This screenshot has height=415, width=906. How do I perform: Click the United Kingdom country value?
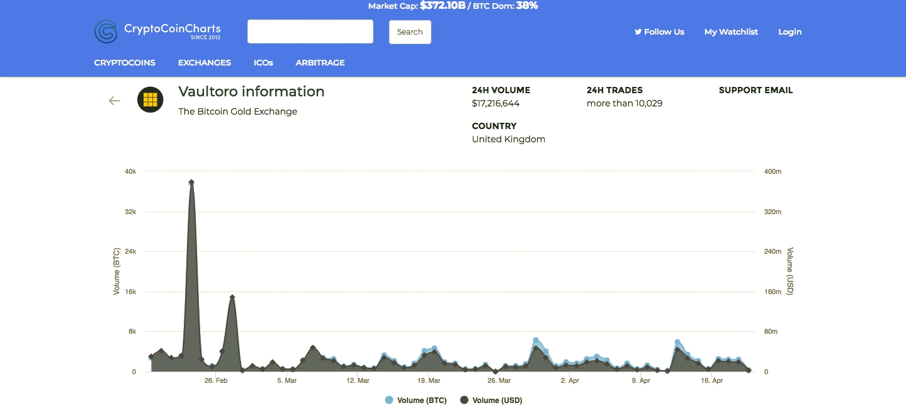click(509, 139)
